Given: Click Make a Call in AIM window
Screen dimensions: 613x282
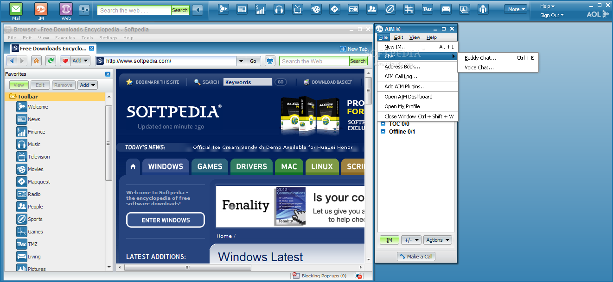Looking at the screenshot, I should 416,257.
